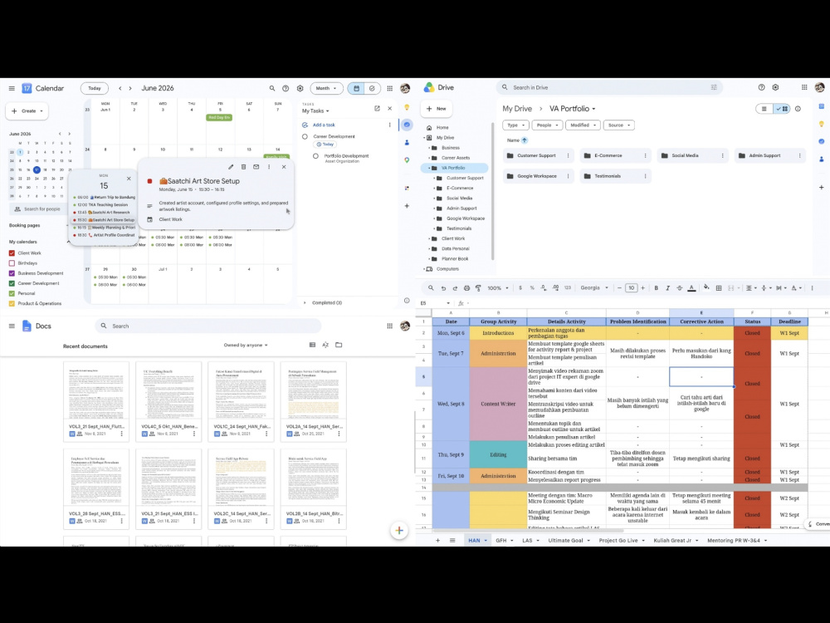Open the Georgia font dropdown

click(594, 288)
